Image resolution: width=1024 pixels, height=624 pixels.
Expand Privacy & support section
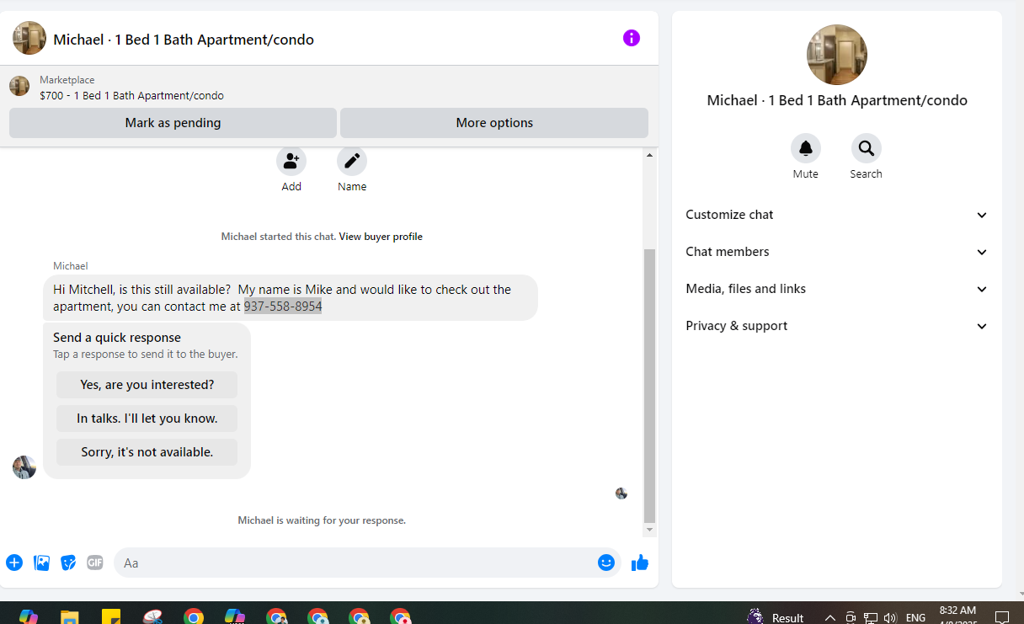tap(837, 326)
